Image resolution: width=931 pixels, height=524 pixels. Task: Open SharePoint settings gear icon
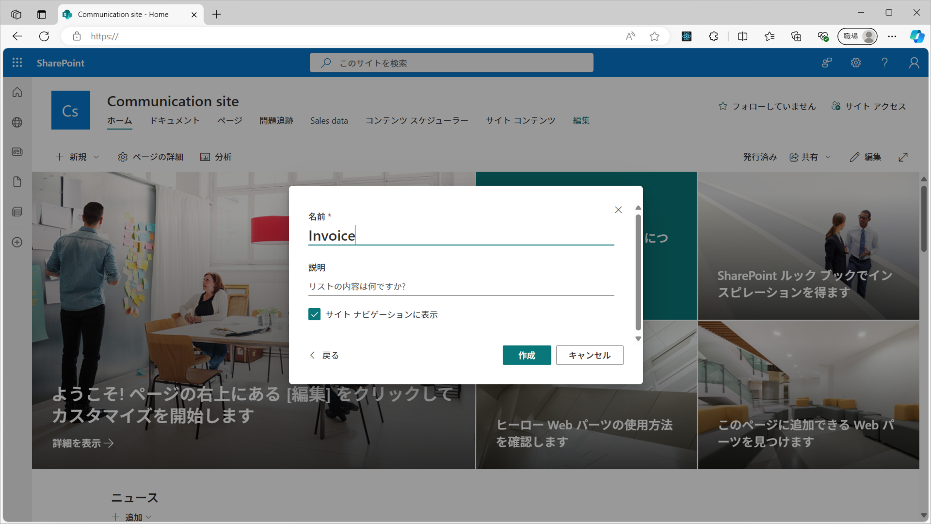coord(856,63)
